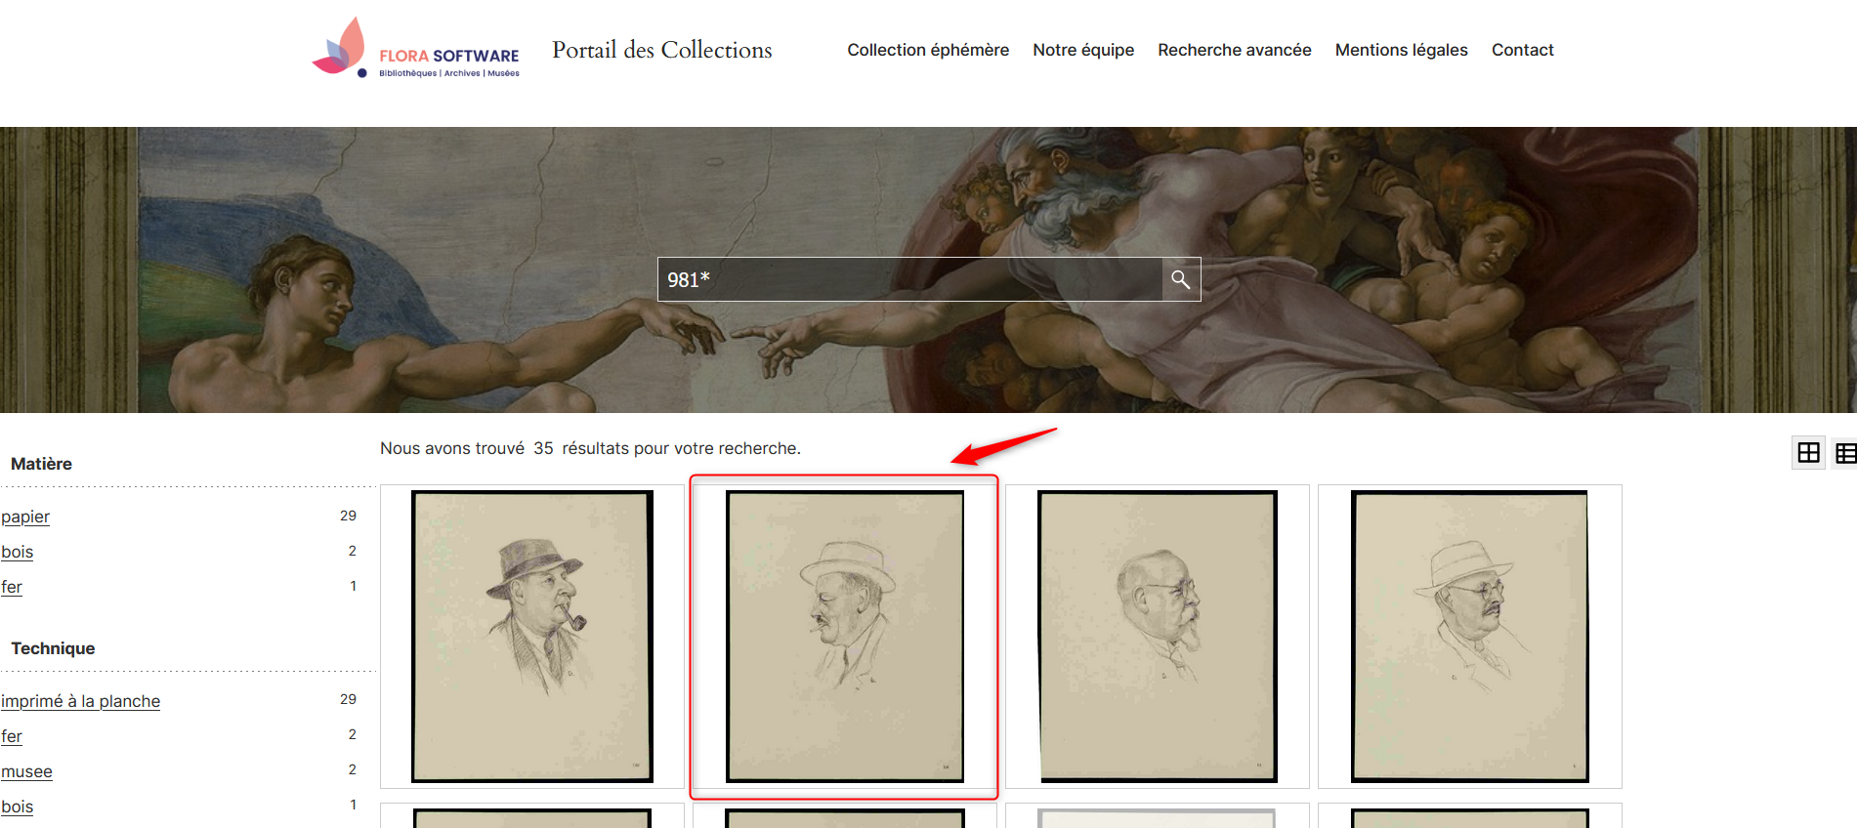Filter results by papier material
This screenshot has height=828, width=1857.
coord(25,517)
